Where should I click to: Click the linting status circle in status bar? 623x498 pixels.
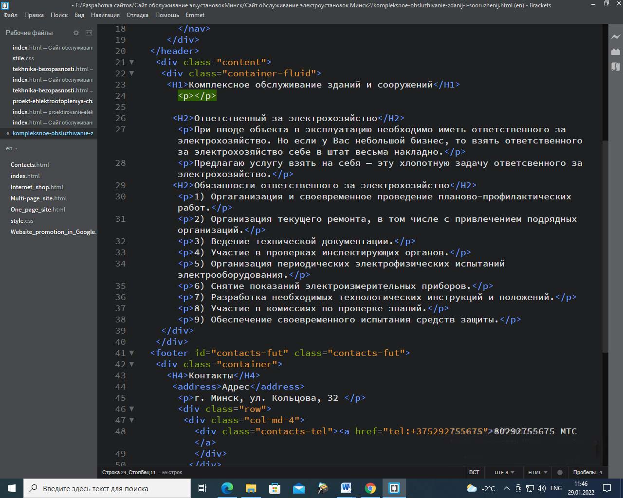560,472
